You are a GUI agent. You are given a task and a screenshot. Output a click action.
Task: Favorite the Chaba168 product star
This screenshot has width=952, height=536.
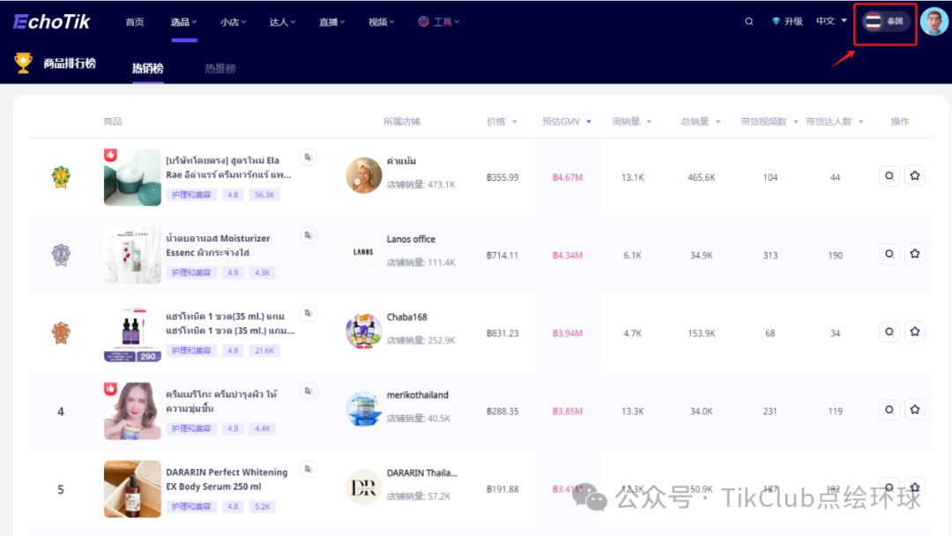[x=915, y=332]
